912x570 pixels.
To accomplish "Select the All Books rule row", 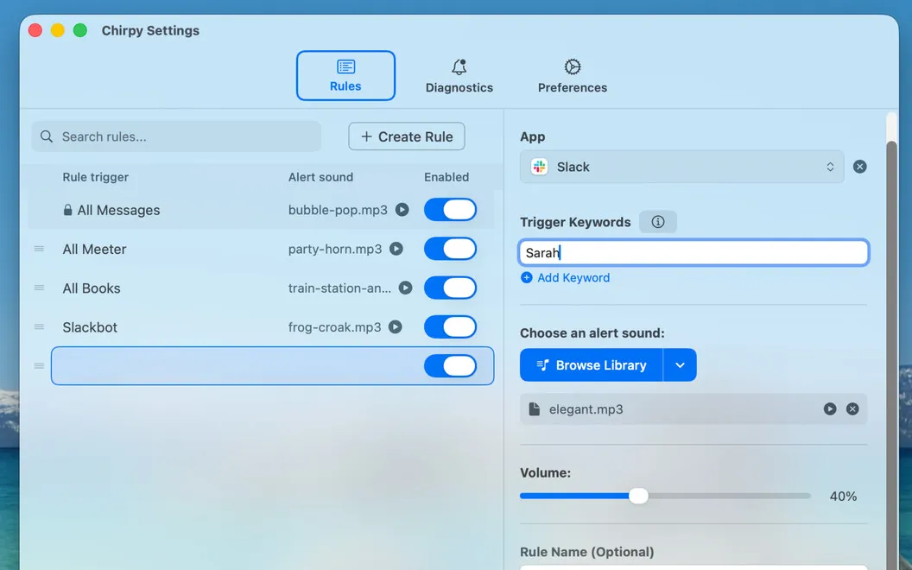I will 261,288.
